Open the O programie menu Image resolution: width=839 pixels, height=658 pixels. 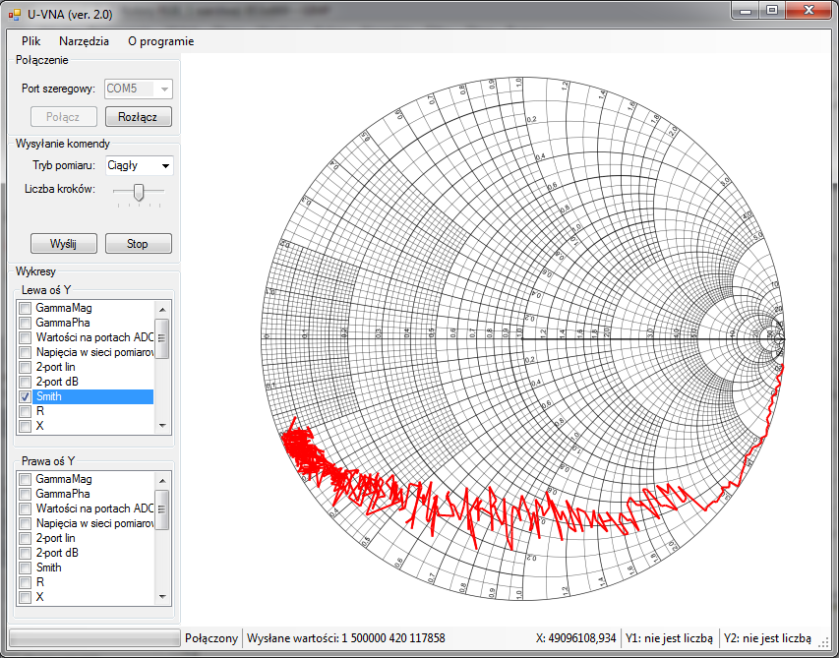(160, 41)
